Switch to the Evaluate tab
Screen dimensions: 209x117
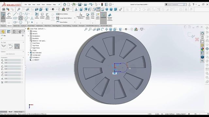75,26
